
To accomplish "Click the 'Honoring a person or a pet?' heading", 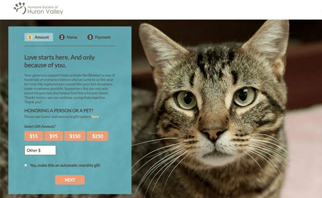I will [59, 110].
